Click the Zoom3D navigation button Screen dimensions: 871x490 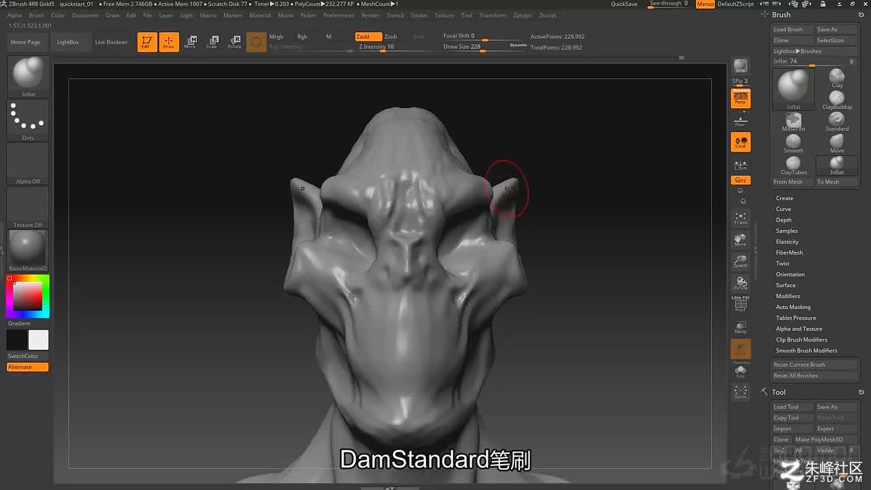tap(740, 262)
